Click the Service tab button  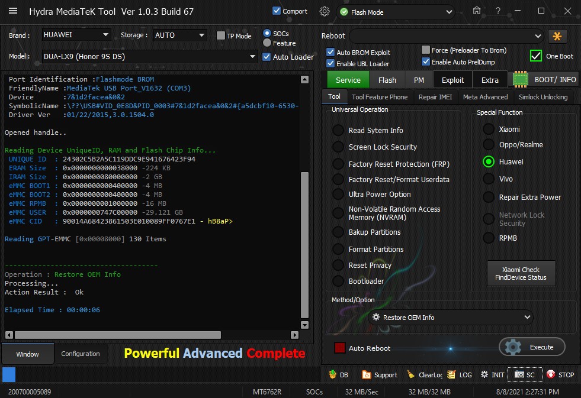pos(348,80)
